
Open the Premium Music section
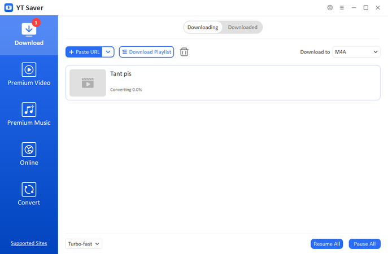[x=29, y=115]
